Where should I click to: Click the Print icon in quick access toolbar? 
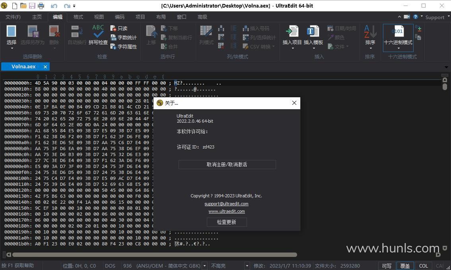(x=41, y=6)
